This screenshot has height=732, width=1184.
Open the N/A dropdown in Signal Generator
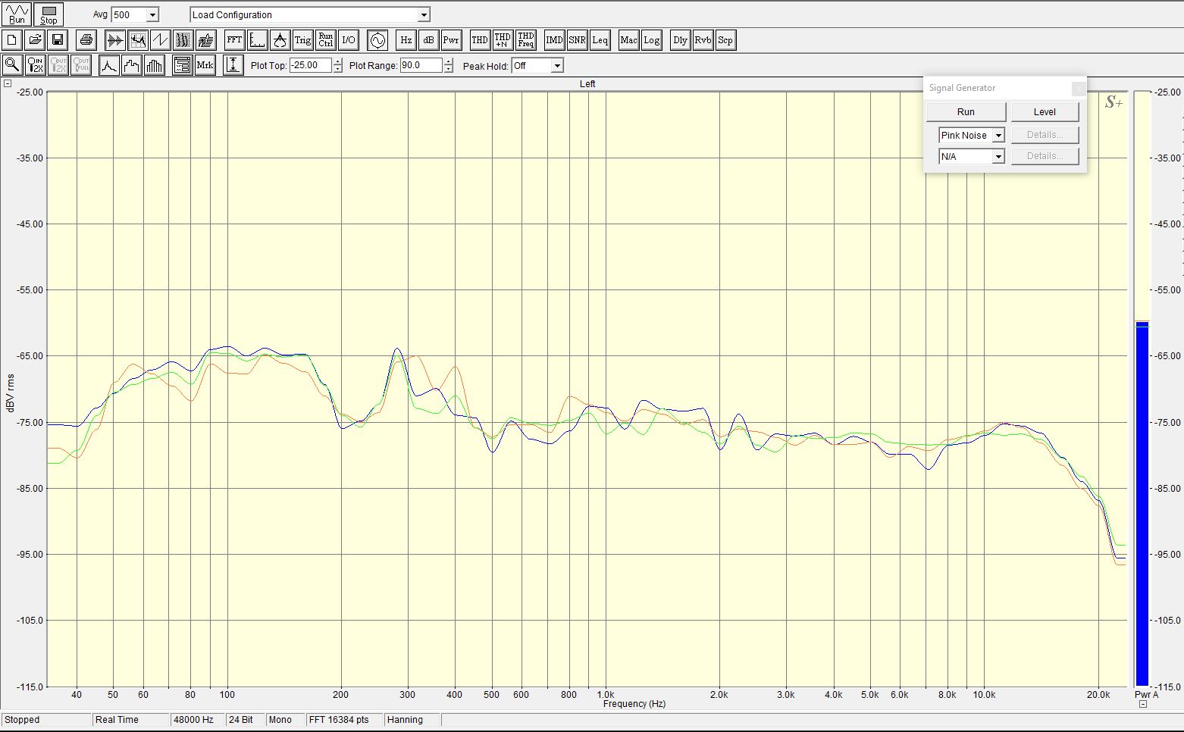click(998, 157)
